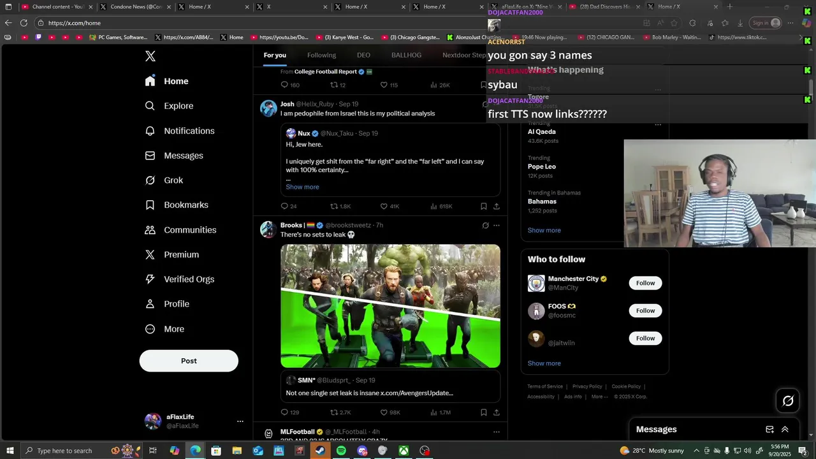Compose new message in Messages drawer
This screenshot has width=816, height=459.
769,430
